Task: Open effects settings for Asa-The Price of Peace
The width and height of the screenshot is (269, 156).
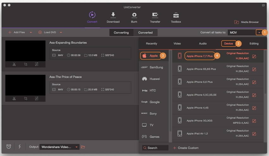Action: click(x=37, y=99)
